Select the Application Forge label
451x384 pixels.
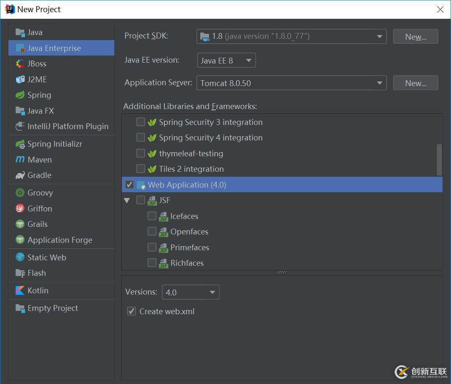[60, 240]
